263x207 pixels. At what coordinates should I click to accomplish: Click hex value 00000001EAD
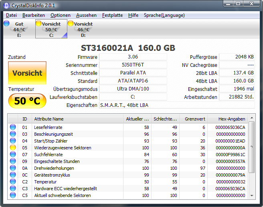[x=230, y=141]
